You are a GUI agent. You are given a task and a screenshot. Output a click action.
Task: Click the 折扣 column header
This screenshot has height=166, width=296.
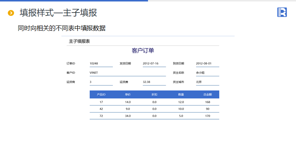coord(154,94)
